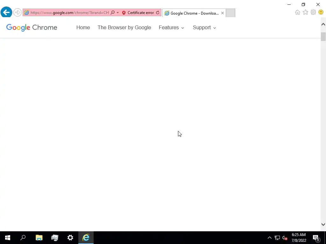Close the Google Chrome download tab
This screenshot has height=244, width=326.
pos(223,13)
